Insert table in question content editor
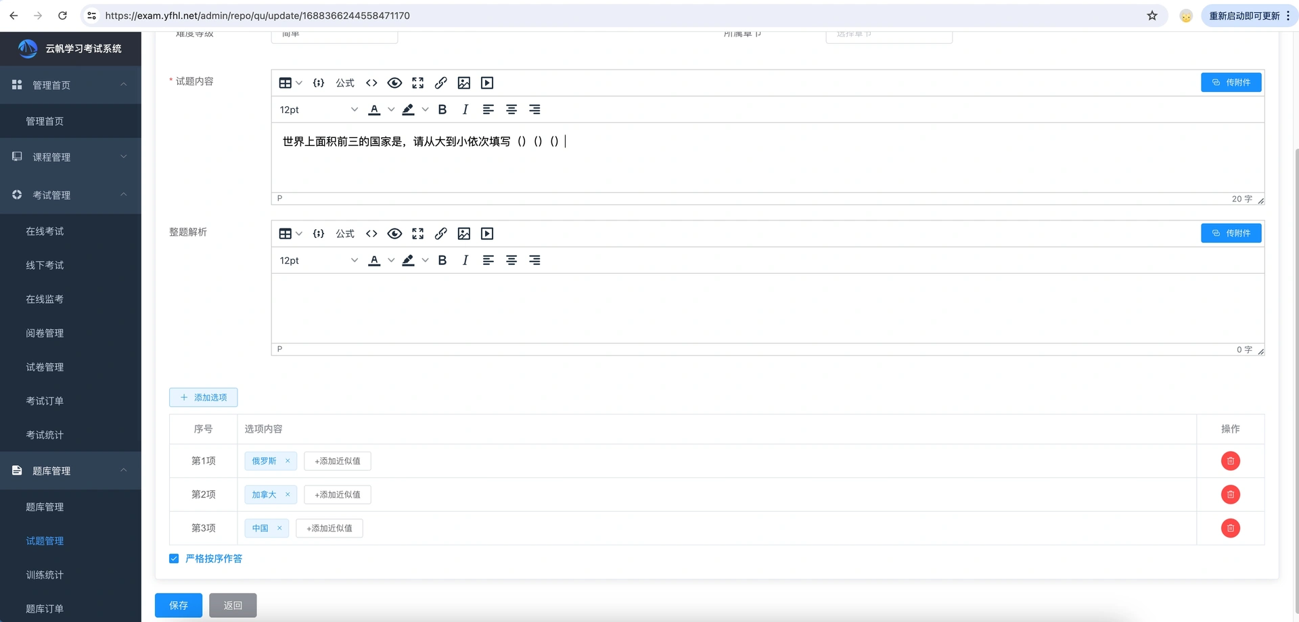Image resolution: width=1299 pixels, height=622 pixels. (x=290, y=82)
